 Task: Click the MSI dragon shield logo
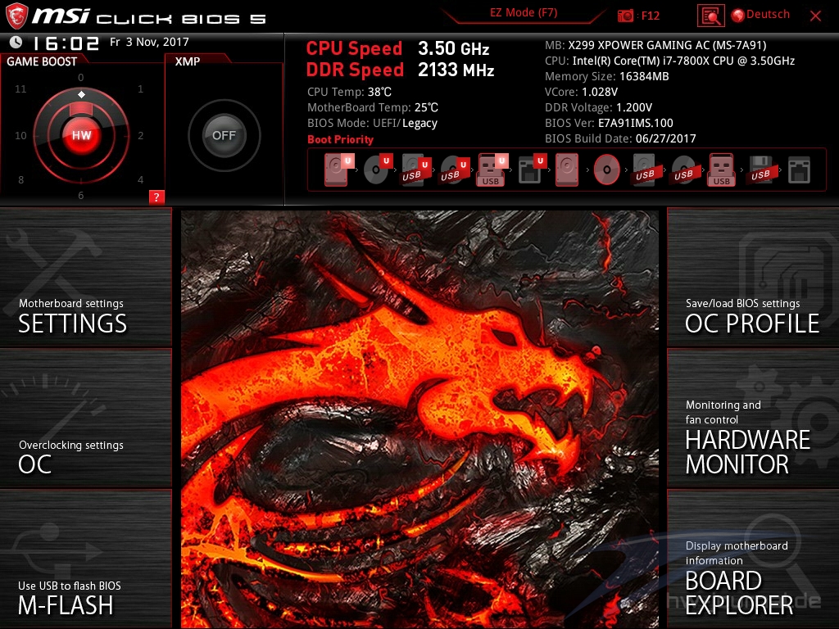click(x=16, y=16)
